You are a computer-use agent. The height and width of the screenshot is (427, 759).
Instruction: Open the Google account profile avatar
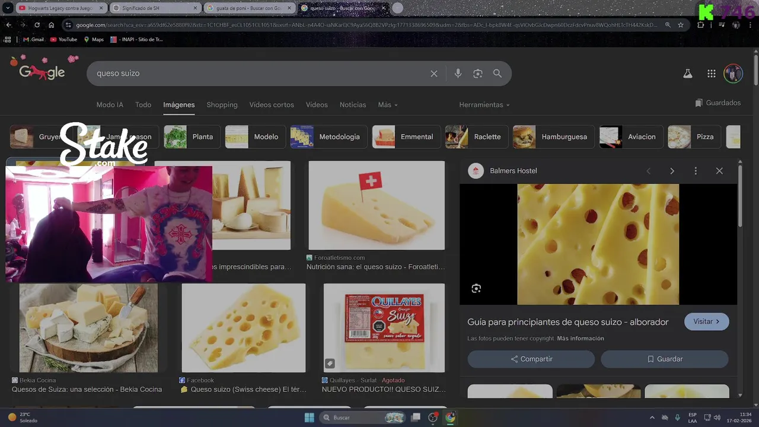(734, 74)
